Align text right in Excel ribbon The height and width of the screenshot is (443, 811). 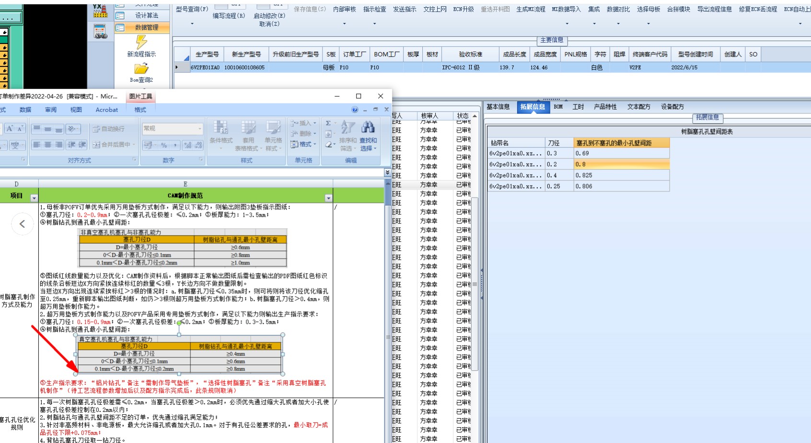pyautogui.click(x=58, y=144)
